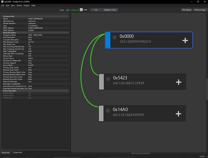Image resolution: width=208 pixels, height=158 pixels.
Task: Select the Primary Trust Center row
Action: tap(35, 68)
